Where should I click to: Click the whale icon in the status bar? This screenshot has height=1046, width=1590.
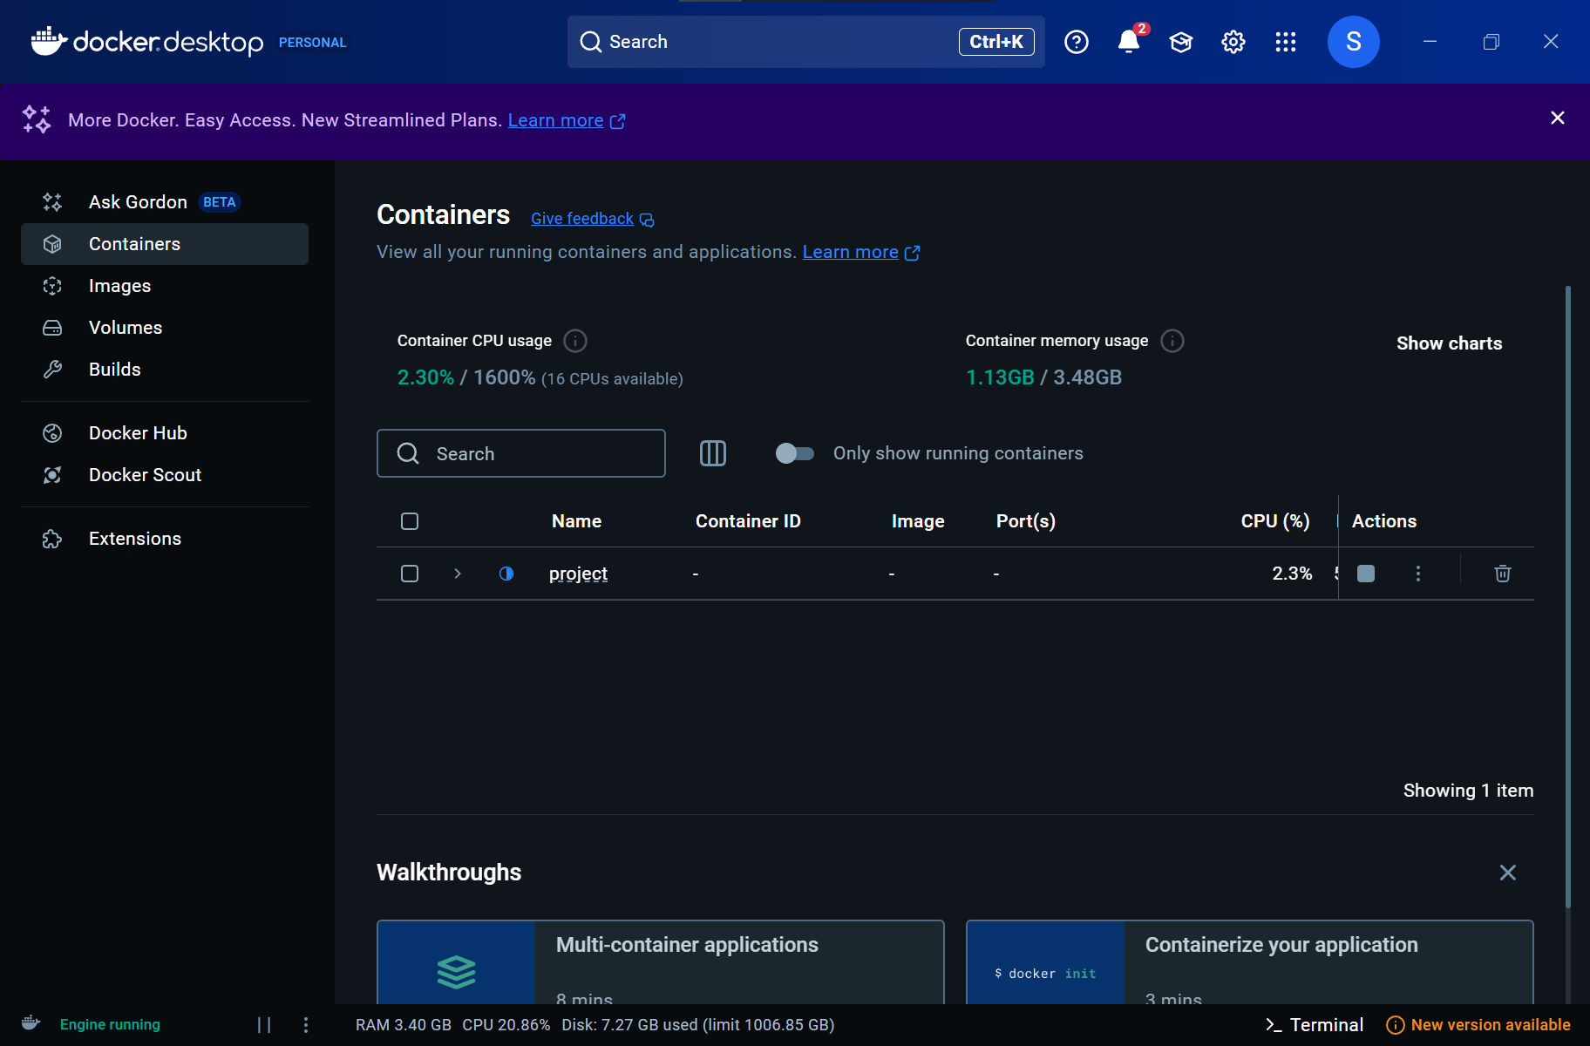coord(31,1023)
